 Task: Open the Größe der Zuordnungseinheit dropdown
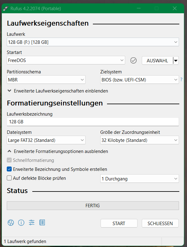[x=140, y=140]
